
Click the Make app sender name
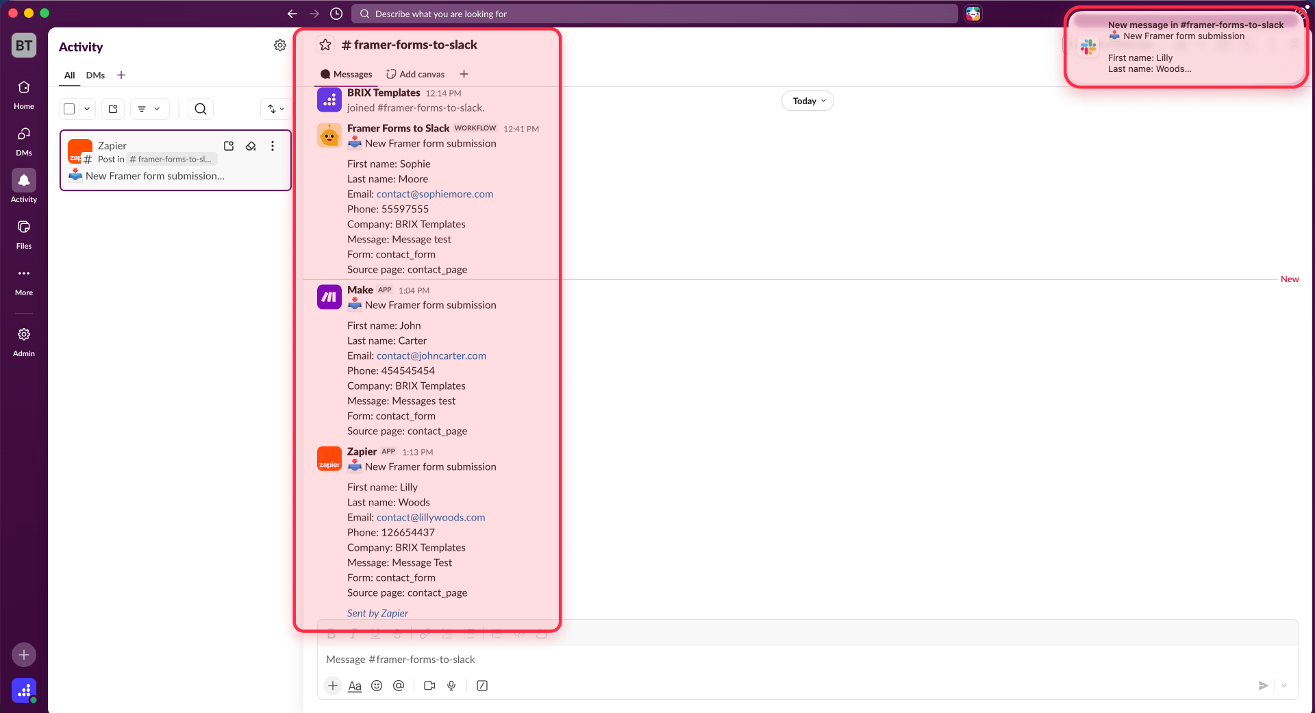(x=360, y=290)
